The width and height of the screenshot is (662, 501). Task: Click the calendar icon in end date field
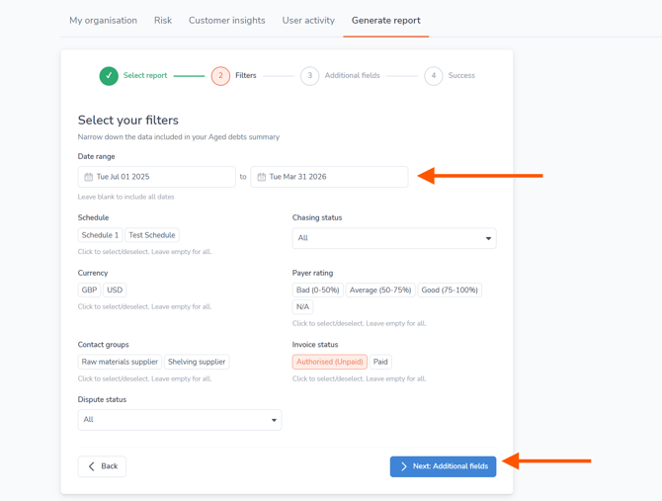click(x=261, y=177)
